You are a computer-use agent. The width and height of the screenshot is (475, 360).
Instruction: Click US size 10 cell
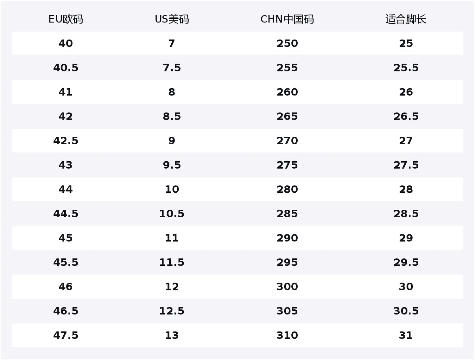(x=172, y=189)
